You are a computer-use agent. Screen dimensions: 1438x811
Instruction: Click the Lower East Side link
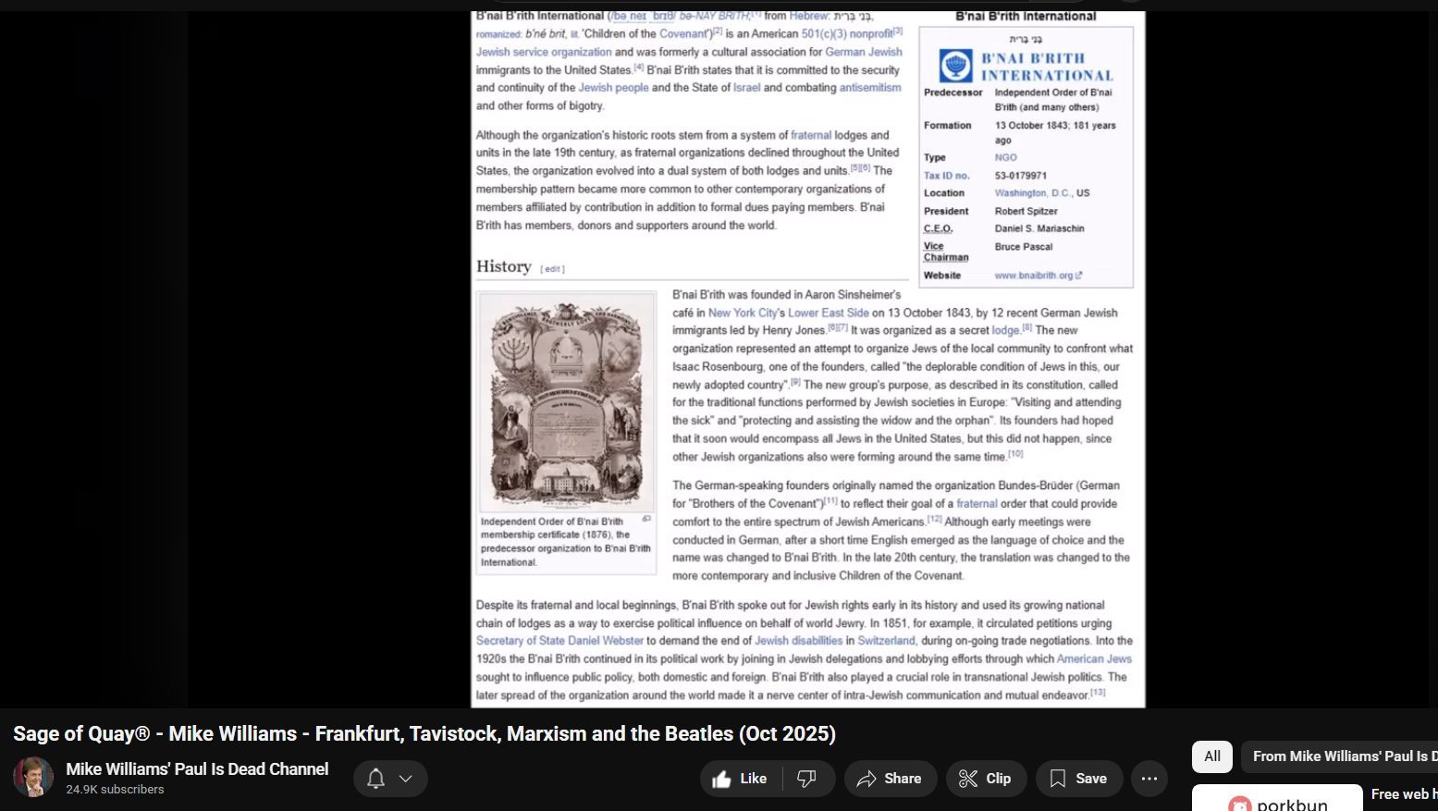point(828,313)
